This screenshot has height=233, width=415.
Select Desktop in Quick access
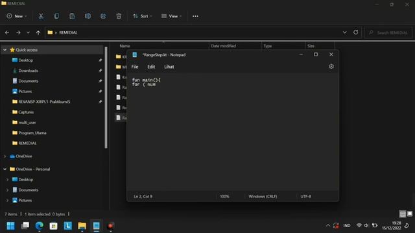pos(26,60)
